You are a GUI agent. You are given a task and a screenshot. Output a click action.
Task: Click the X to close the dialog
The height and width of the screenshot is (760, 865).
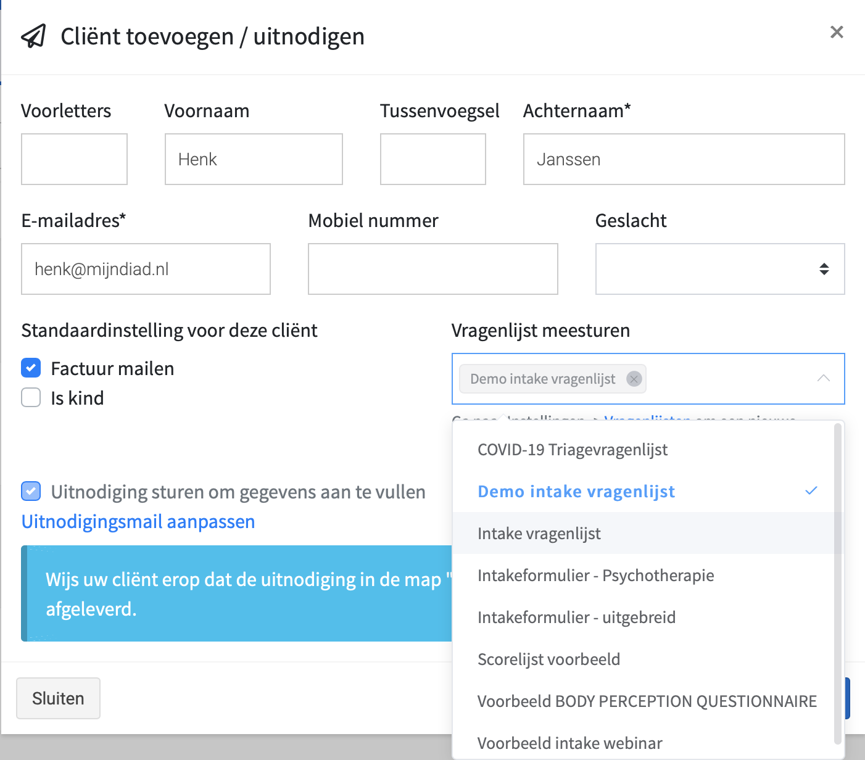point(837,31)
